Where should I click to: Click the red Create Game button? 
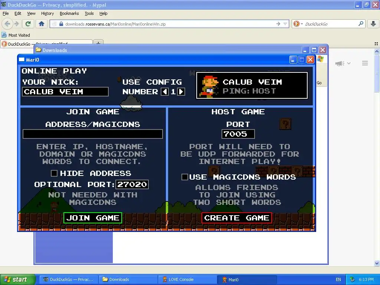point(236,217)
